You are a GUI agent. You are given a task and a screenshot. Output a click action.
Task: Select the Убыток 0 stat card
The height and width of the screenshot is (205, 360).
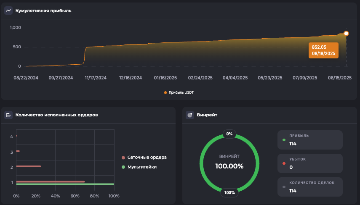click(x=310, y=163)
